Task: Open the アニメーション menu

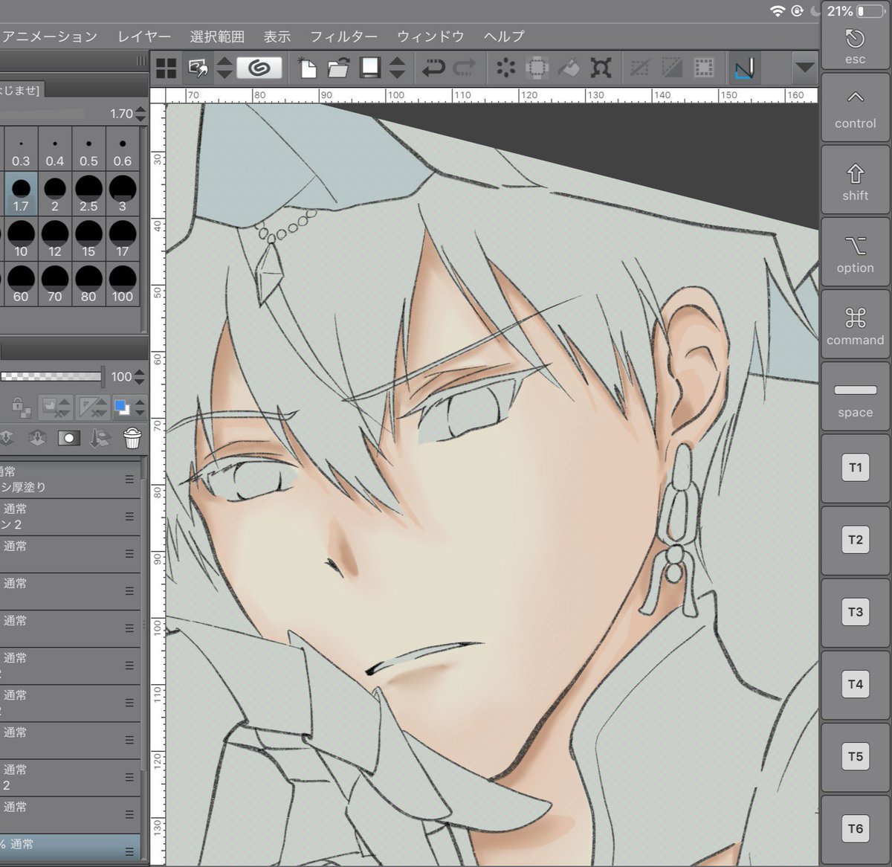Action: click(x=49, y=36)
